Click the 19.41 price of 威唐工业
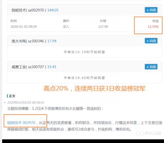Viewport: 164px width, 143px height. coord(52,67)
